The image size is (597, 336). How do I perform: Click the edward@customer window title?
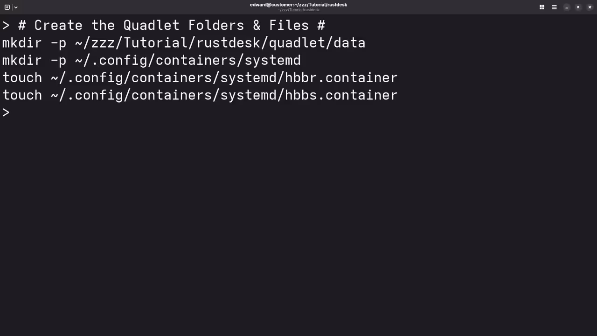pos(298,5)
